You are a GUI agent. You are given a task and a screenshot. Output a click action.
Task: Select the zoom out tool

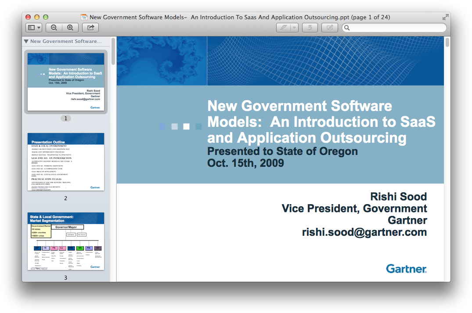(x=54, y=27)
